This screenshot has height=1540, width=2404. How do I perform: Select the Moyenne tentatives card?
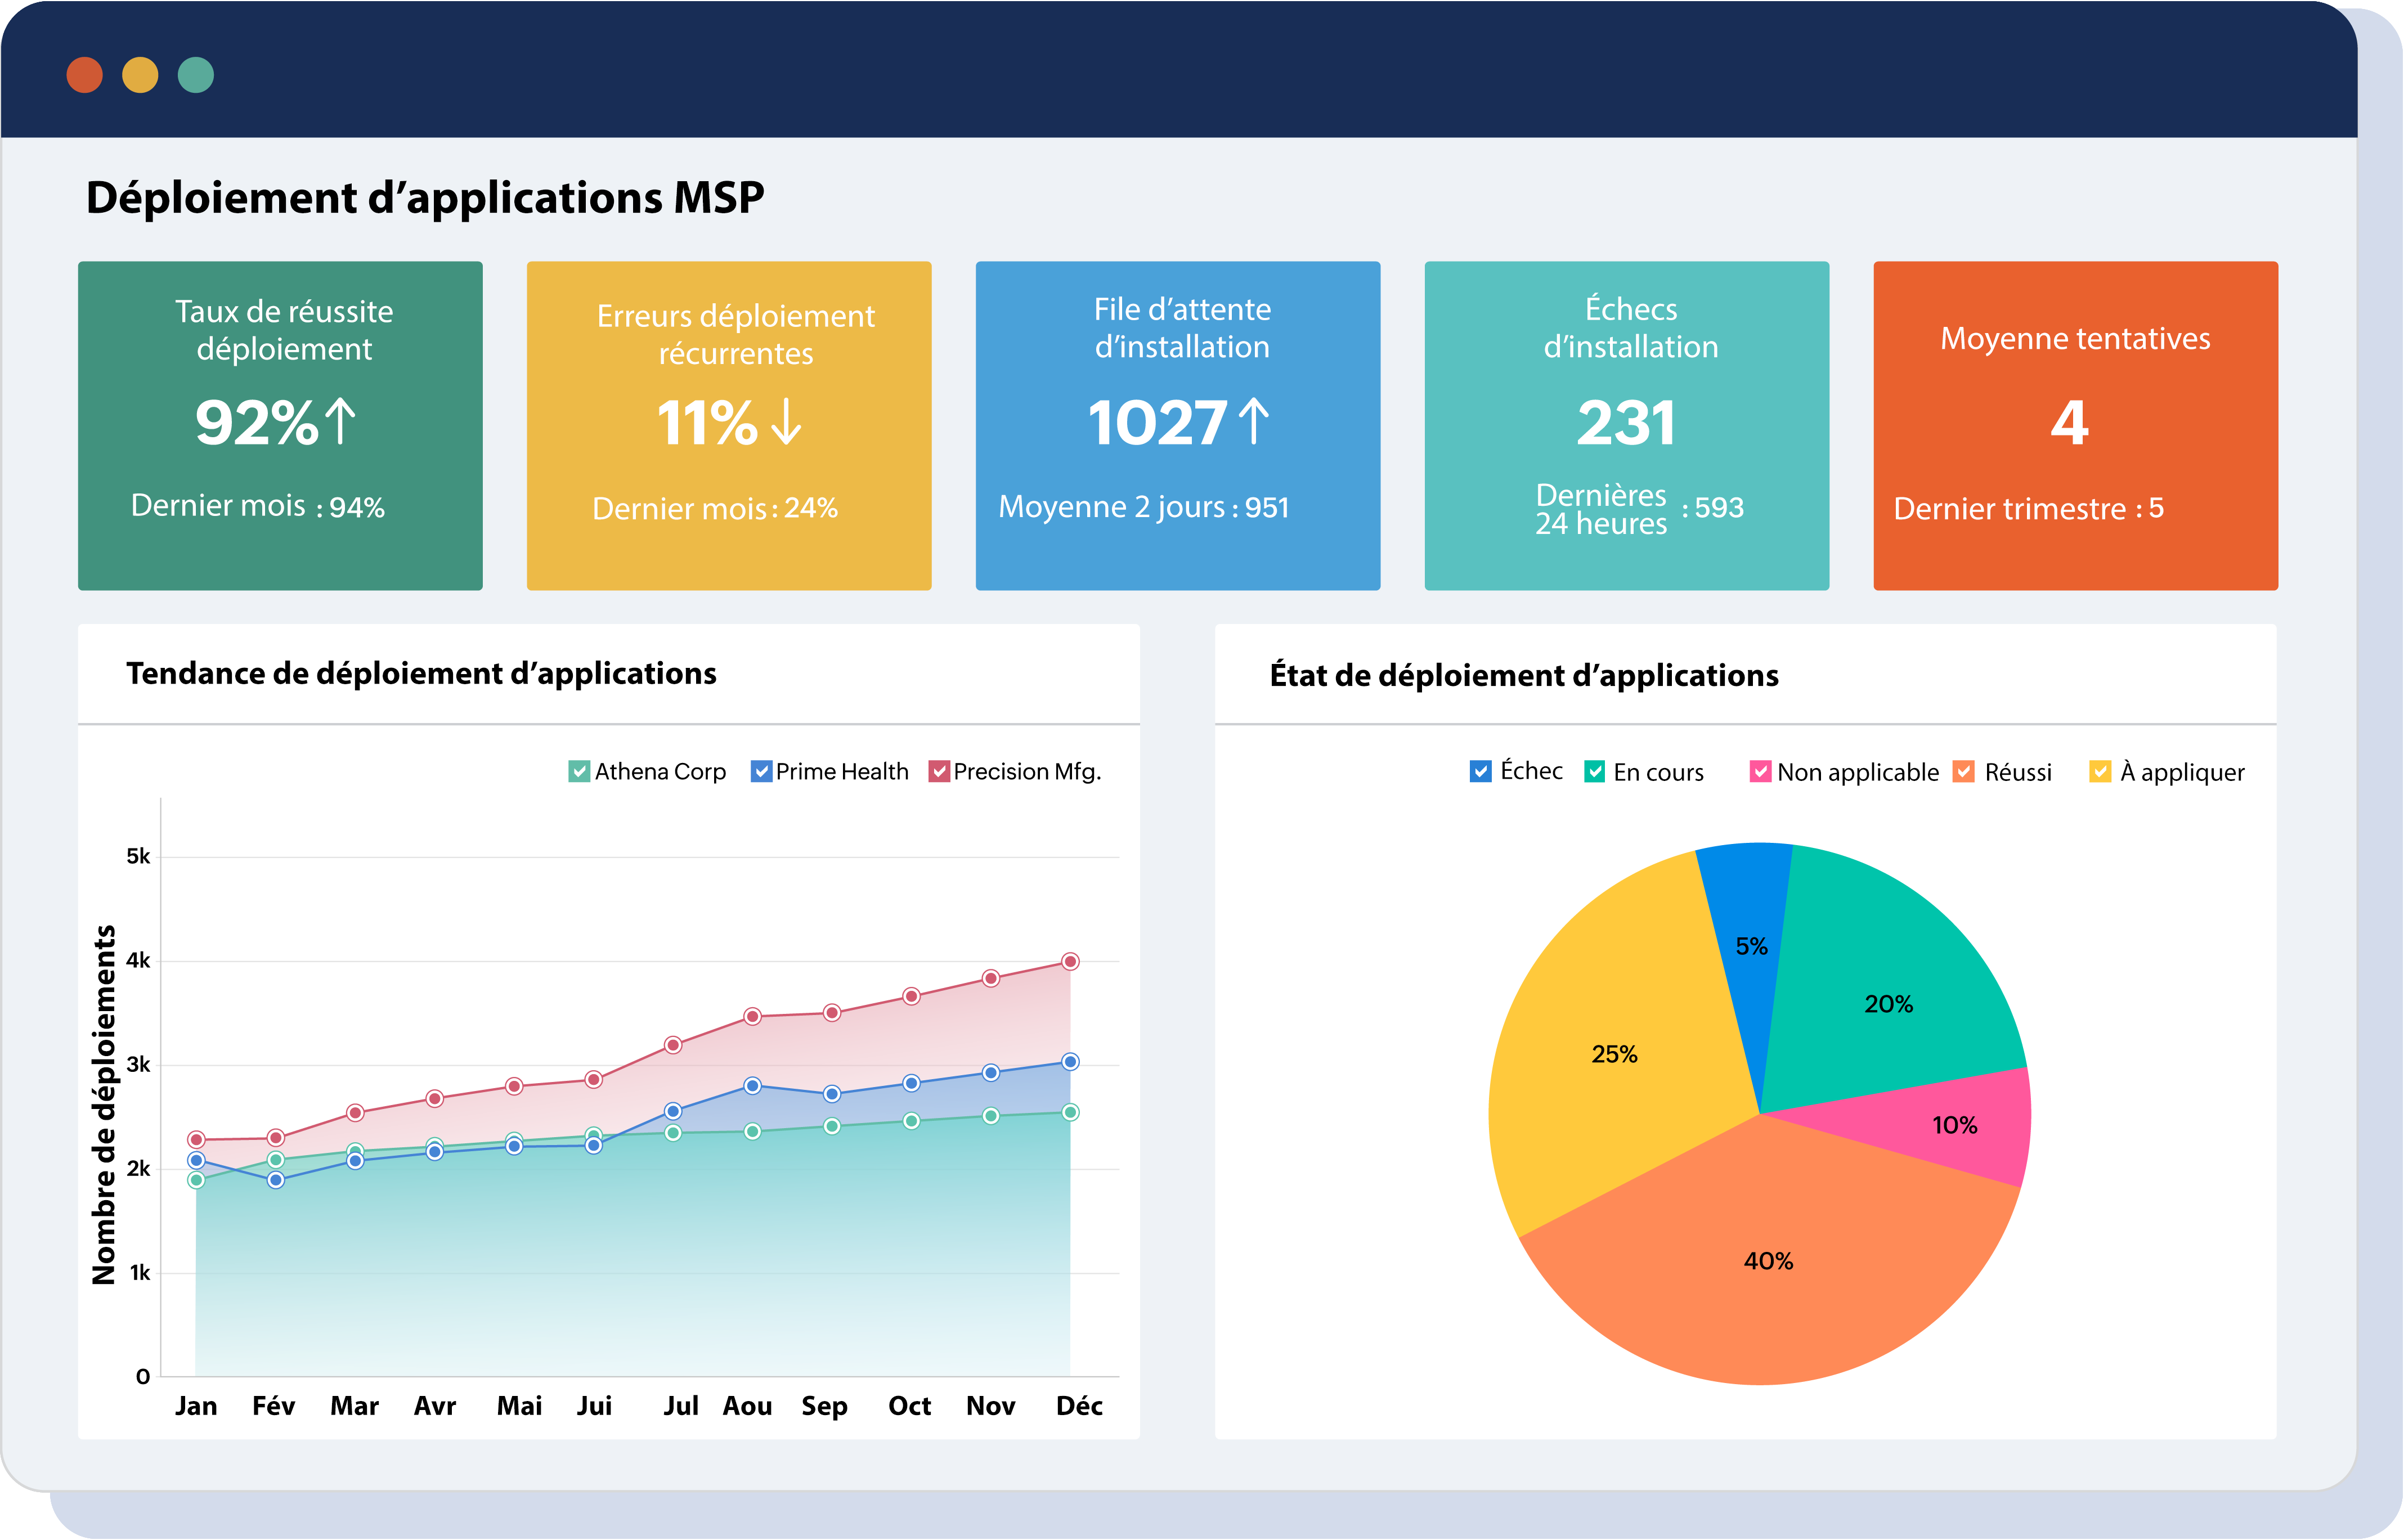2075,425
